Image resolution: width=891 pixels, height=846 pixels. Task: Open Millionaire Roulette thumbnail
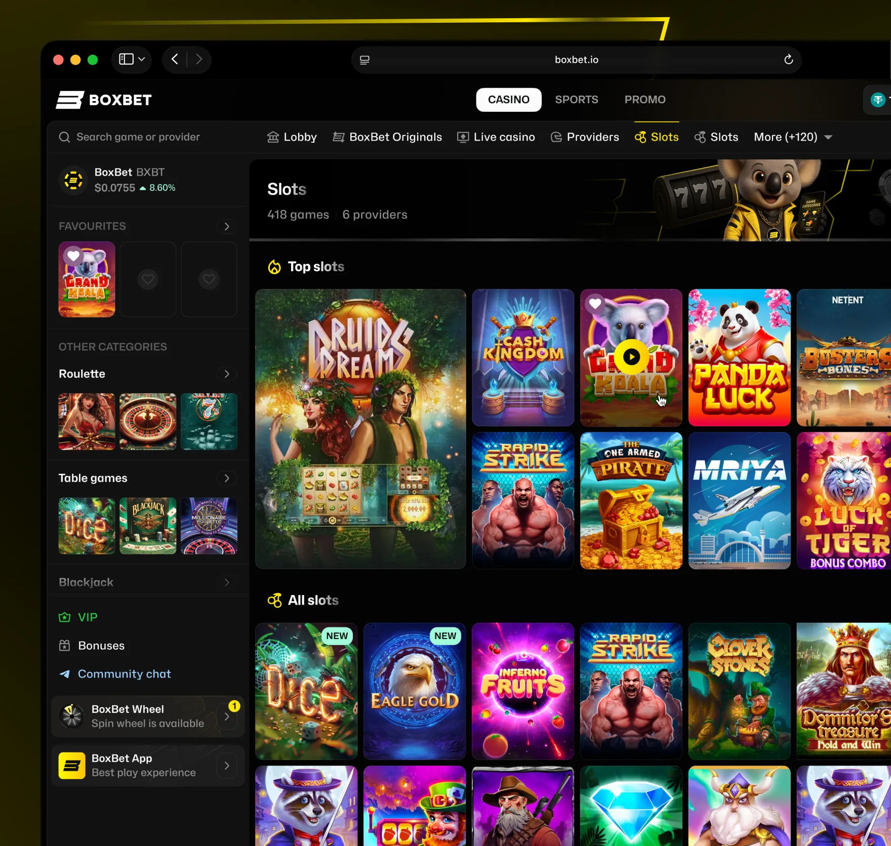209,526
